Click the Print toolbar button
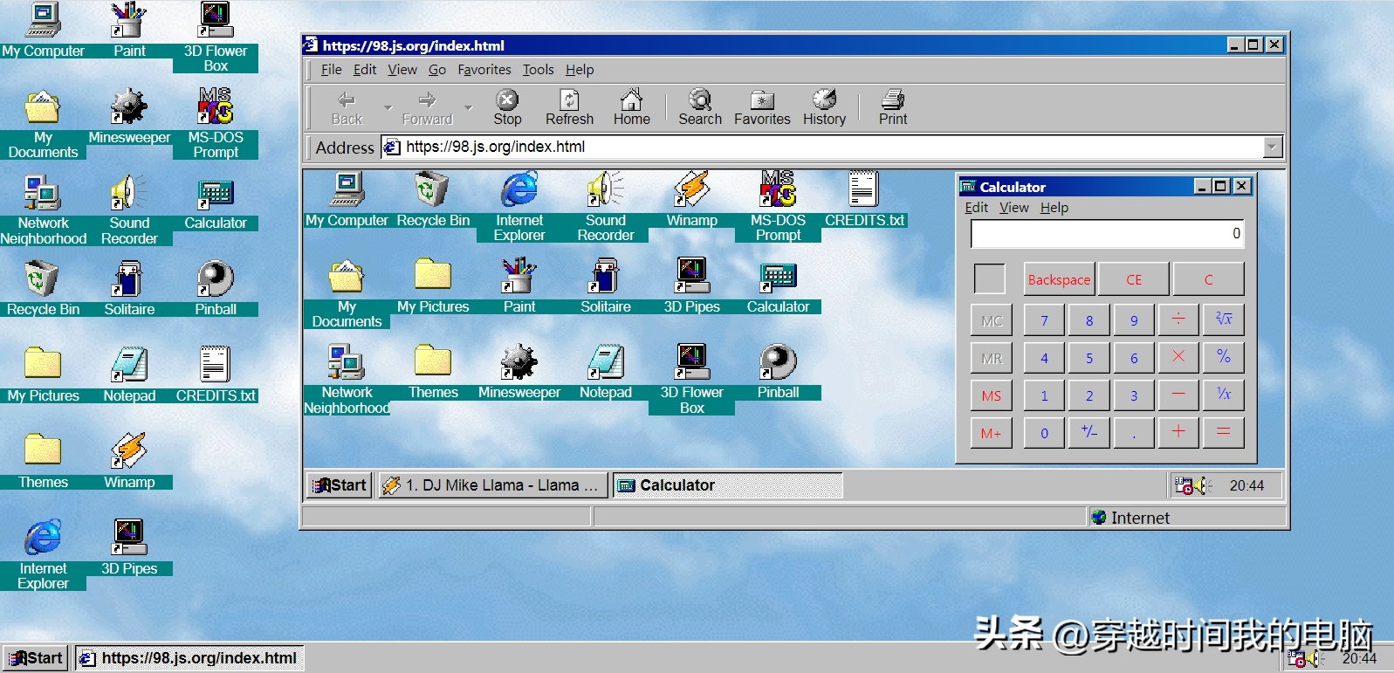This screenshot has width=1394, height=673. tap(892, 108)
